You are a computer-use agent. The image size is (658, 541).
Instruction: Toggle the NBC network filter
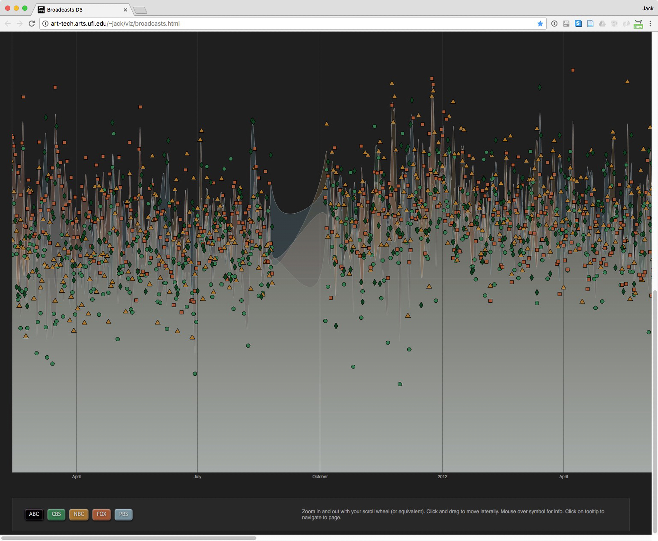(79, 514)
